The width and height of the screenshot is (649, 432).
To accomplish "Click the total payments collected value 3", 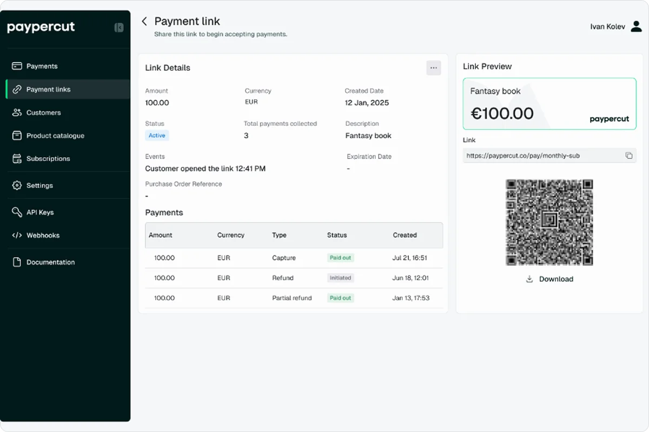I will click(246, 136).
